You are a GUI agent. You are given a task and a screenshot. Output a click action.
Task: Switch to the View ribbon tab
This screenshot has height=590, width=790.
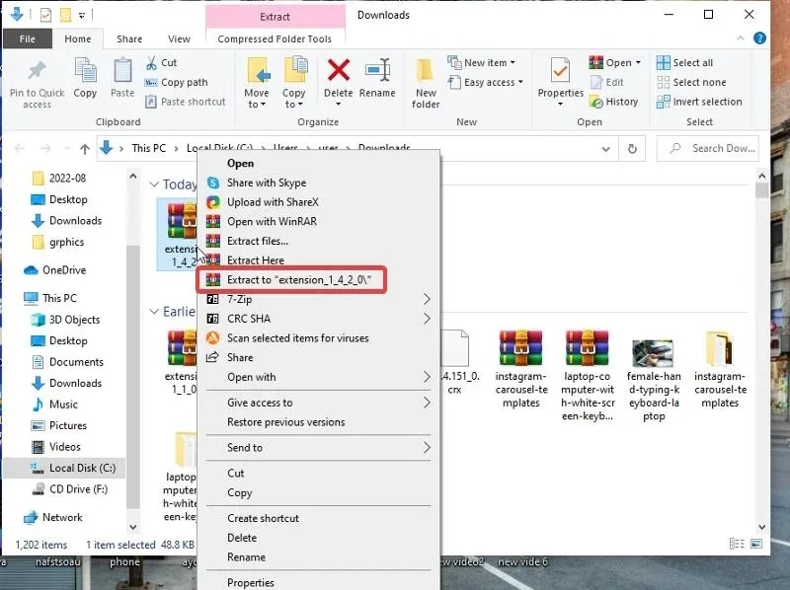point(179,38)
